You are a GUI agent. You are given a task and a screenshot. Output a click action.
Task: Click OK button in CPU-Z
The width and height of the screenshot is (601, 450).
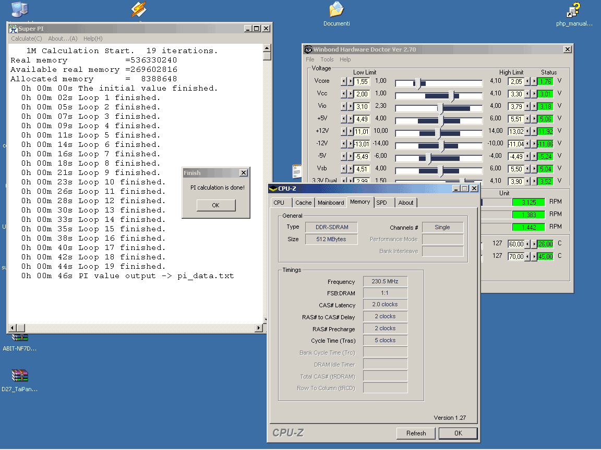point(458,433)
